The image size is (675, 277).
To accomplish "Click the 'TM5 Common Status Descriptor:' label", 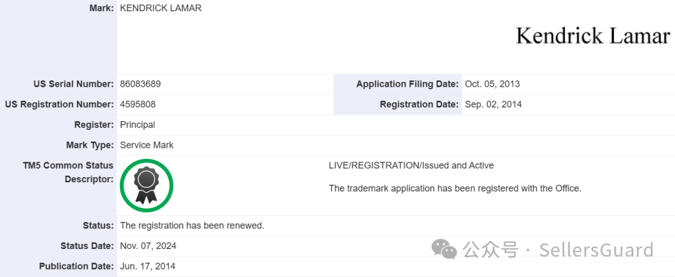I will coord(68,172).
